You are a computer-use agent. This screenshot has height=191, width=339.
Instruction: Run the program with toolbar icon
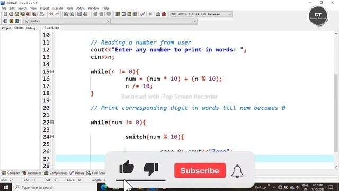(123, 14)
